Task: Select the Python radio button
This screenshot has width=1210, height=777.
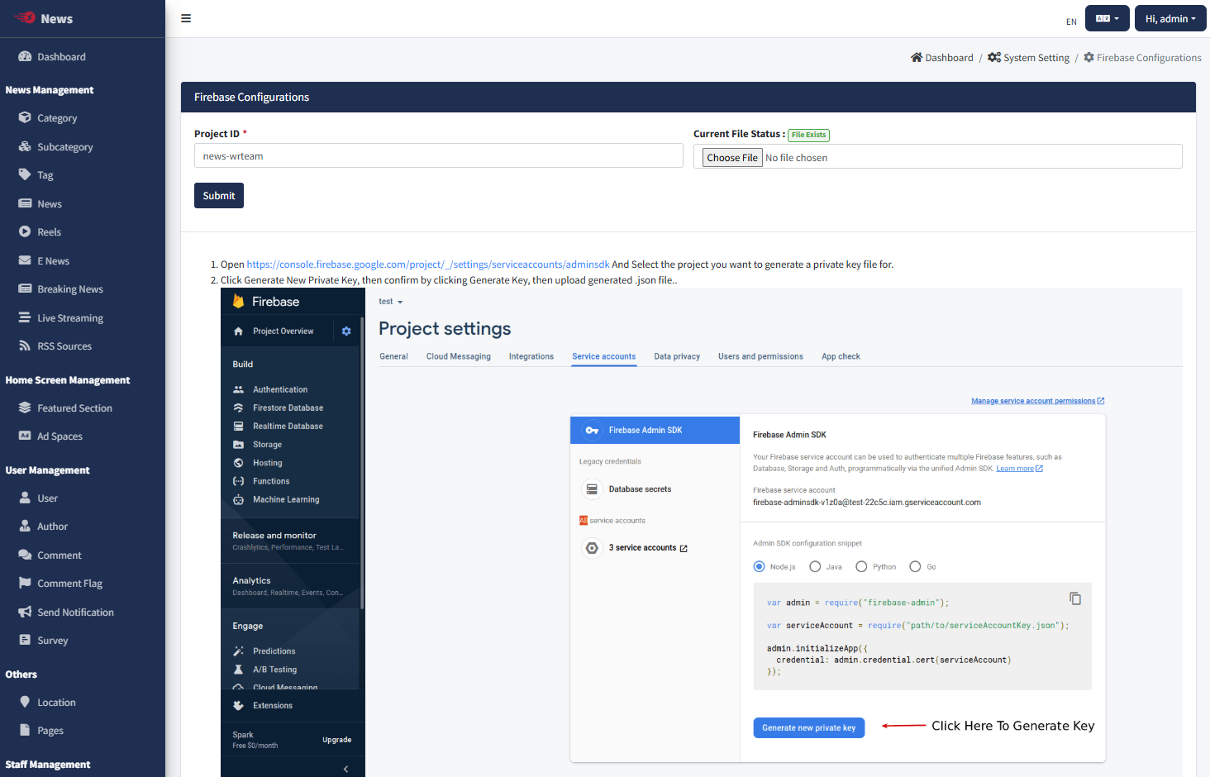Action: tap(861, 566)
